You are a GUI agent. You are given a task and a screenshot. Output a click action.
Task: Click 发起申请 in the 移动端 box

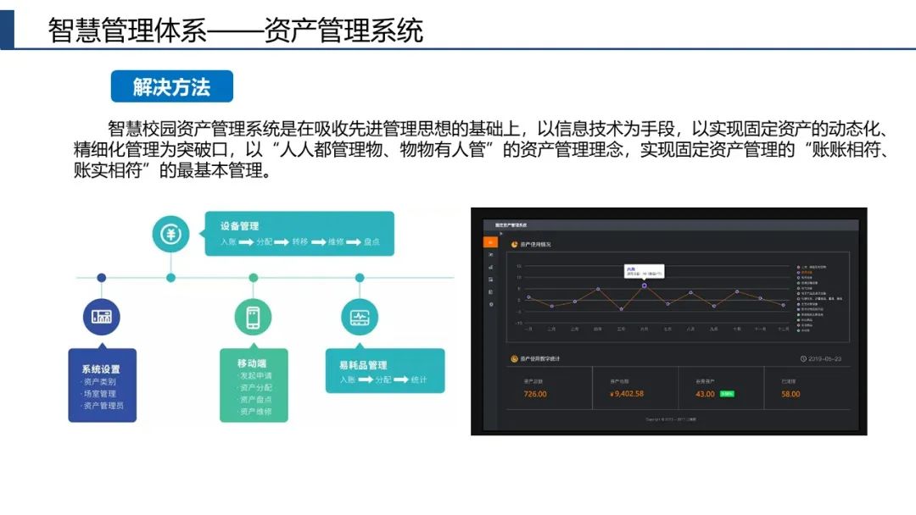coord(254,375)
